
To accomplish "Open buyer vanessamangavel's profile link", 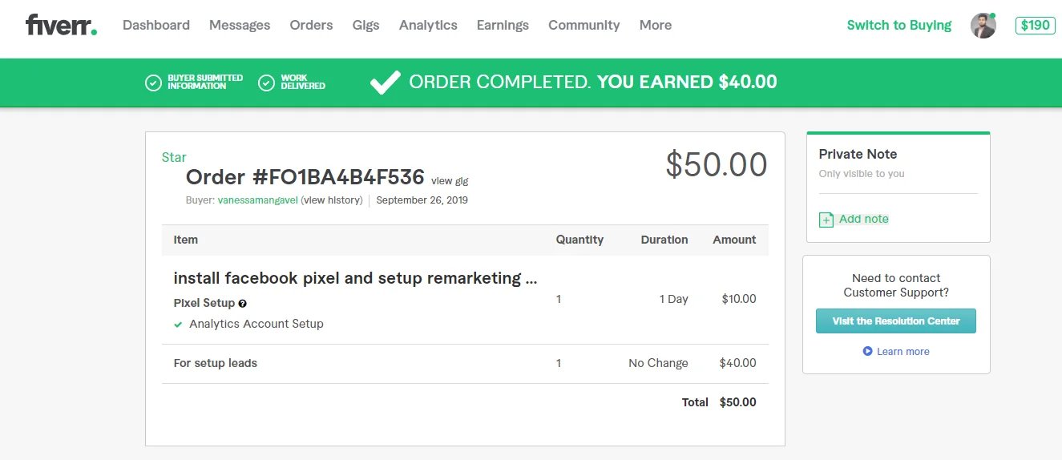I will click(257, 200).
